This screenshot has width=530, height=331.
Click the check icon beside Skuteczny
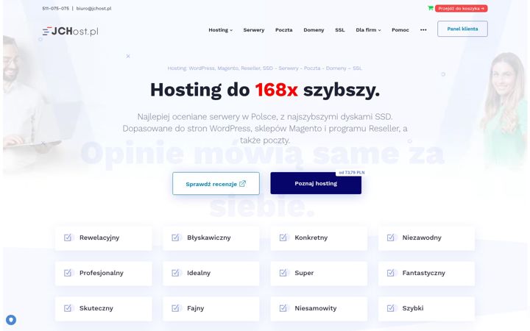pos(68,308)
